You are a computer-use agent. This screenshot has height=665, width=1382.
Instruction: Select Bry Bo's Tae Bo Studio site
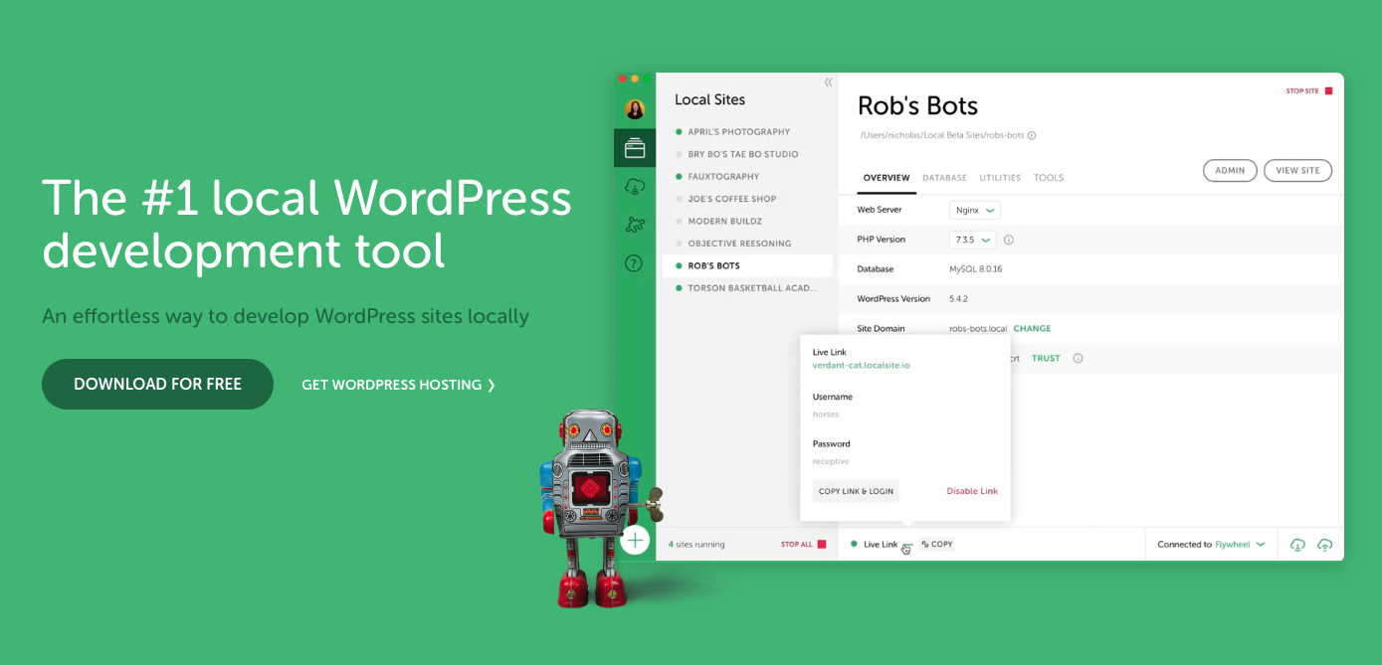pyautogui.click(x=744, y=154)
